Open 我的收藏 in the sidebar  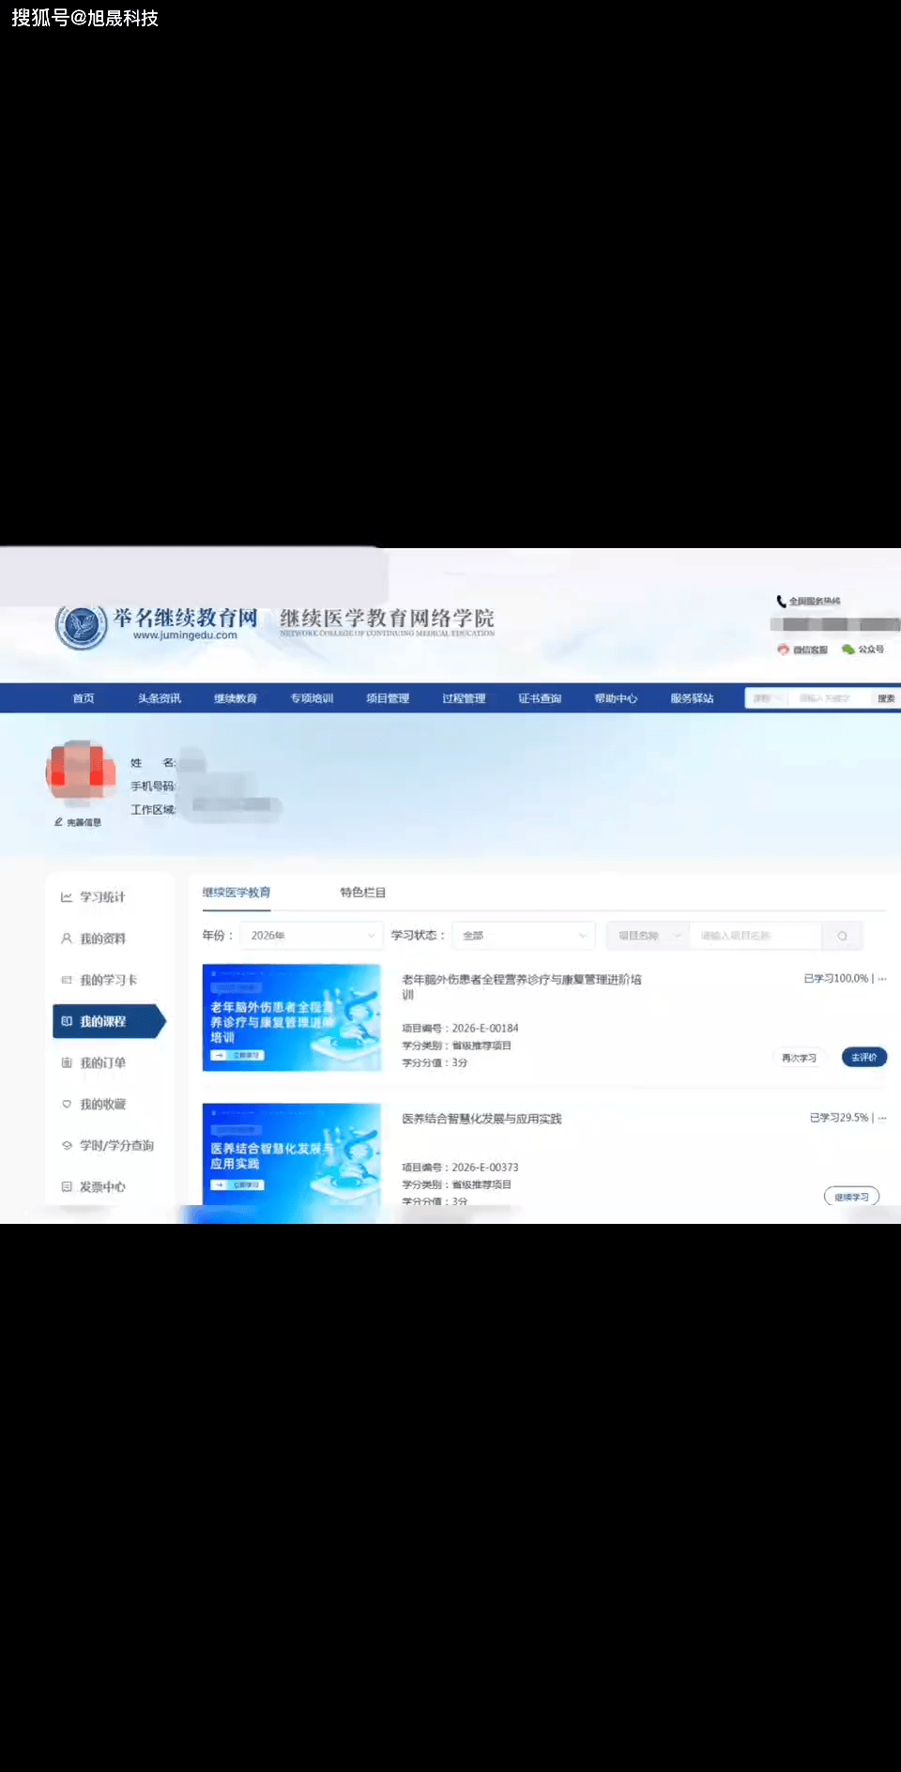(101, 1105)
